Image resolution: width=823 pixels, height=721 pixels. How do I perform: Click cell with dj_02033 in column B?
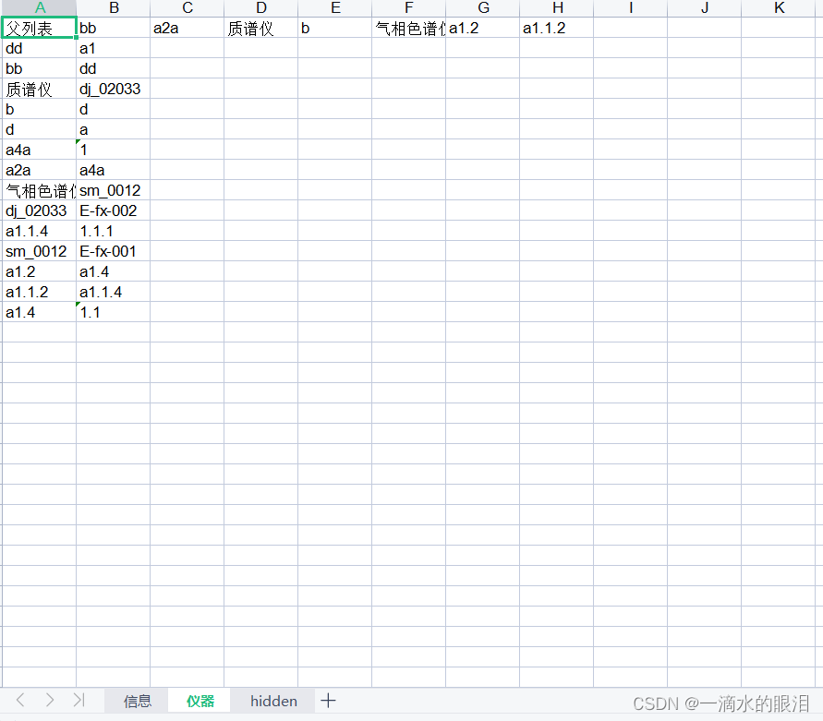(x=113, y=90)
